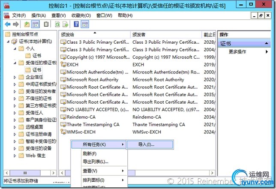Click the console icon in title bar

[6, 6]
